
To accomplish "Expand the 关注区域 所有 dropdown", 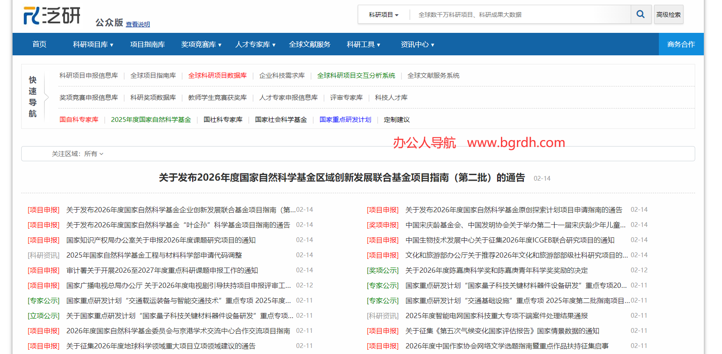I will coord(94,154).
